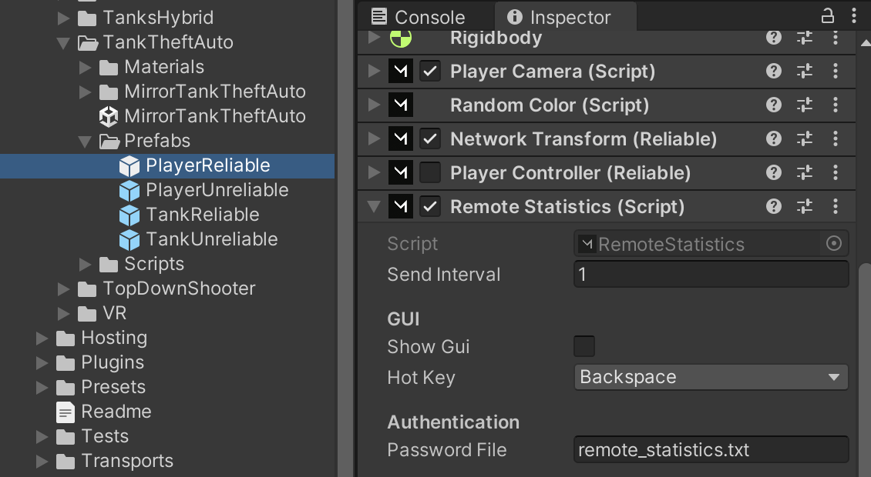This screenshot has width=871, height=477.
Task: Switch to the Console tab
Action: 419,17
